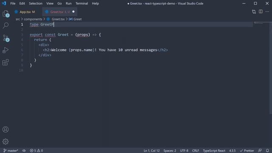This screenshot has width=272, height=153.
Task: Click the feedback icon in status bar
Action: point(260,150)
